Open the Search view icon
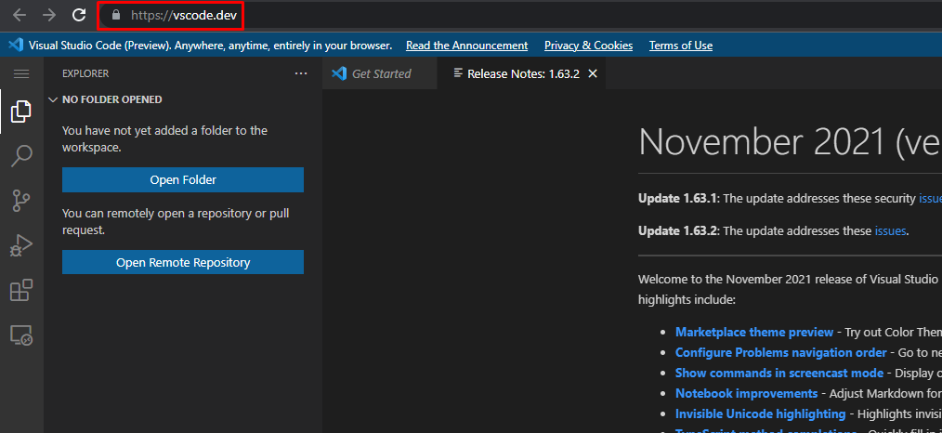The image size is (942, 433). tap(20, 155)
